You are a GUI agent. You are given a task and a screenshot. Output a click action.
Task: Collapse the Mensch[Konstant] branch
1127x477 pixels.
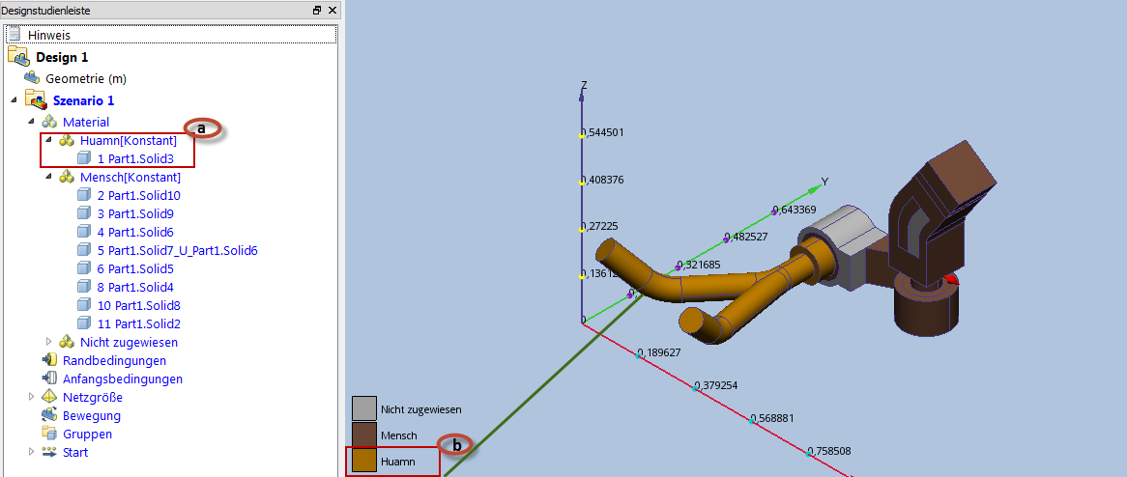(x=49, y=176)
